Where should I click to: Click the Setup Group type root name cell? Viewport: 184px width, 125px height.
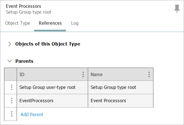(x=113, y=87)
